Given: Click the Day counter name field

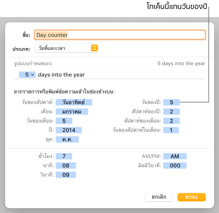Looking at the screenshot, I should 120,35.
